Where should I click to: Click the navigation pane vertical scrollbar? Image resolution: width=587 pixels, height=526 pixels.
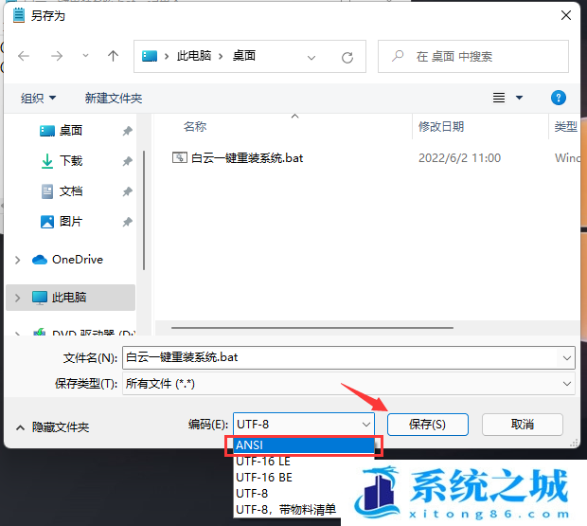click(x=143, y=209)
